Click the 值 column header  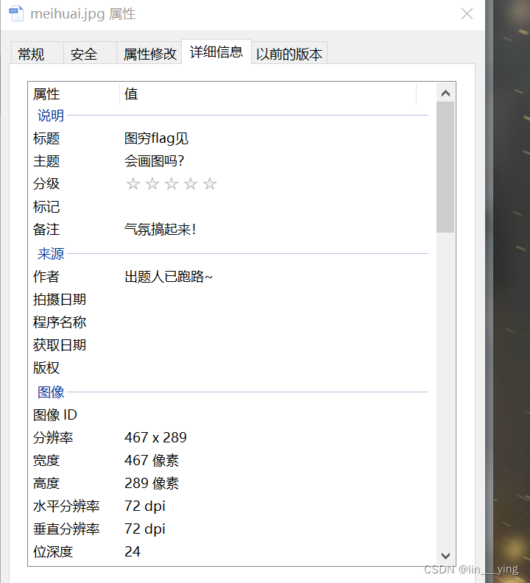point(268,94)
